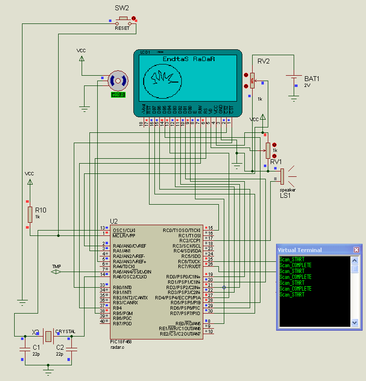Click the last Scan_START line in the terminal
The image size is (366, 381).
click(292, 295)
